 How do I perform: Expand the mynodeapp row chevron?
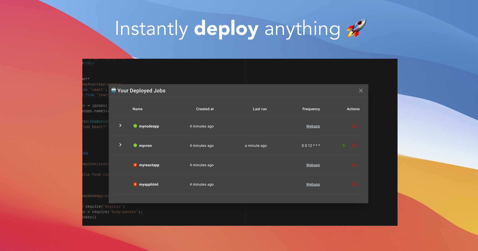(120, 125)
